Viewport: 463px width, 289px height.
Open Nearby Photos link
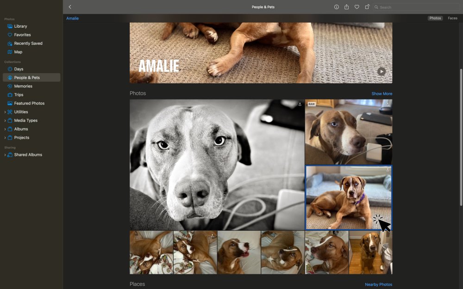(x=379, y=284)
